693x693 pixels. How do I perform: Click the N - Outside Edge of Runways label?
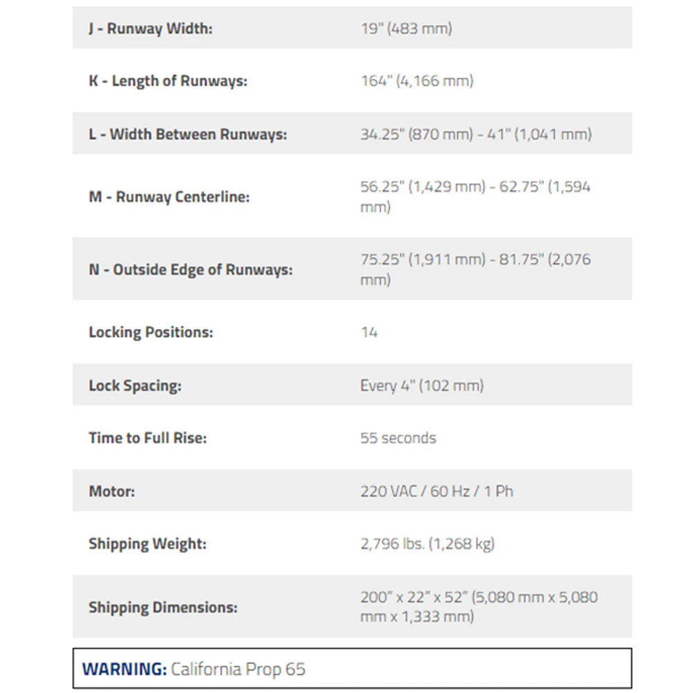pyautogui.click(x=191, y=270)
